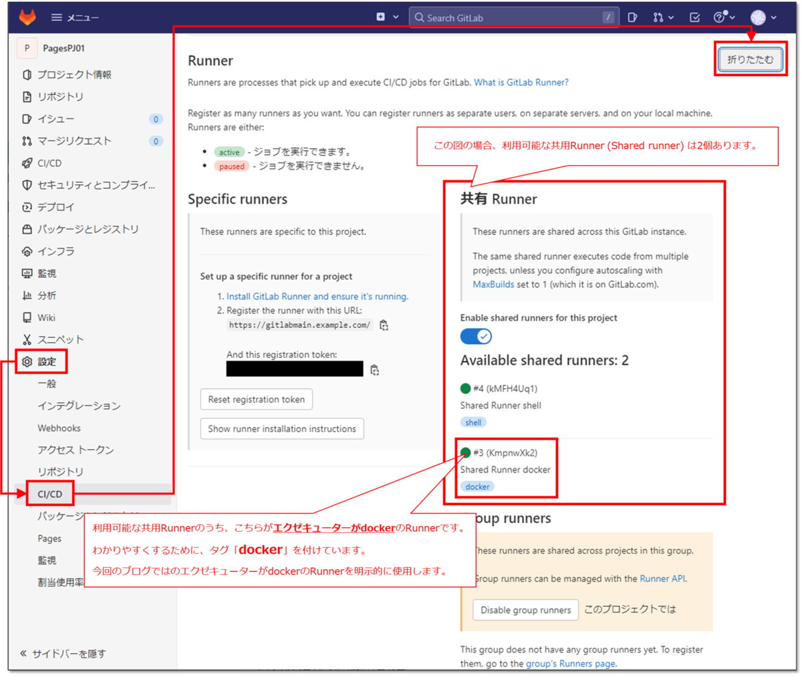
Task: Click the イシュー count badge 0
Action: [156, 119]
